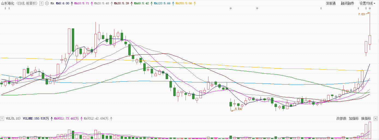Close the volume indicator panel
379x140 pixels.
point(375,118)
